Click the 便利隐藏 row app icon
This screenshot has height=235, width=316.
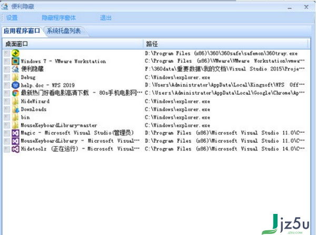(x=15, y=69)
